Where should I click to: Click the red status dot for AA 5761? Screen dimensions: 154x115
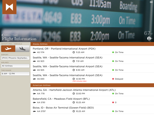(x=113, y=102)
